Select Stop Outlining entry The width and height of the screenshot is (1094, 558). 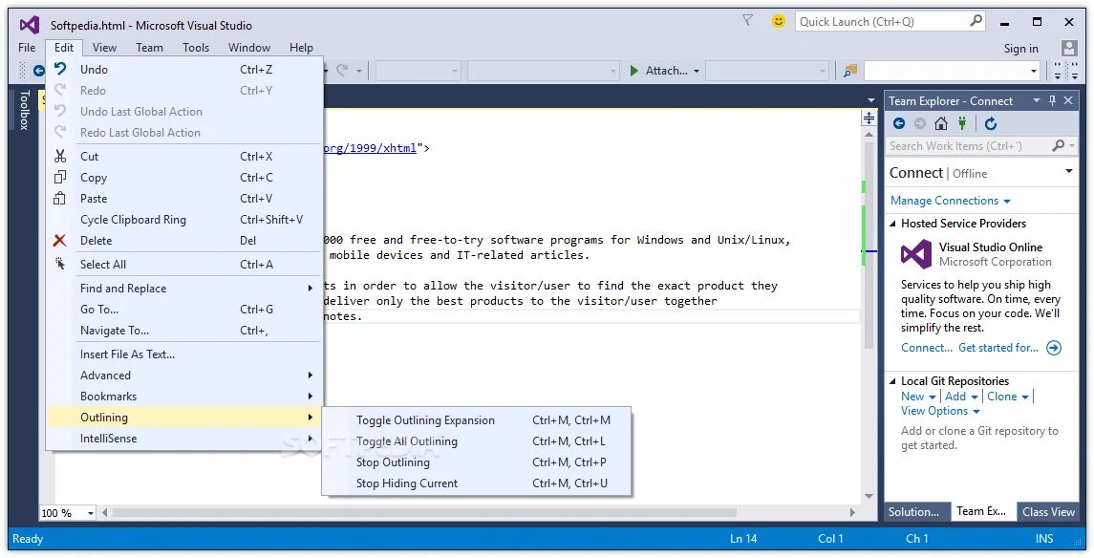click(x=477, y=461)
